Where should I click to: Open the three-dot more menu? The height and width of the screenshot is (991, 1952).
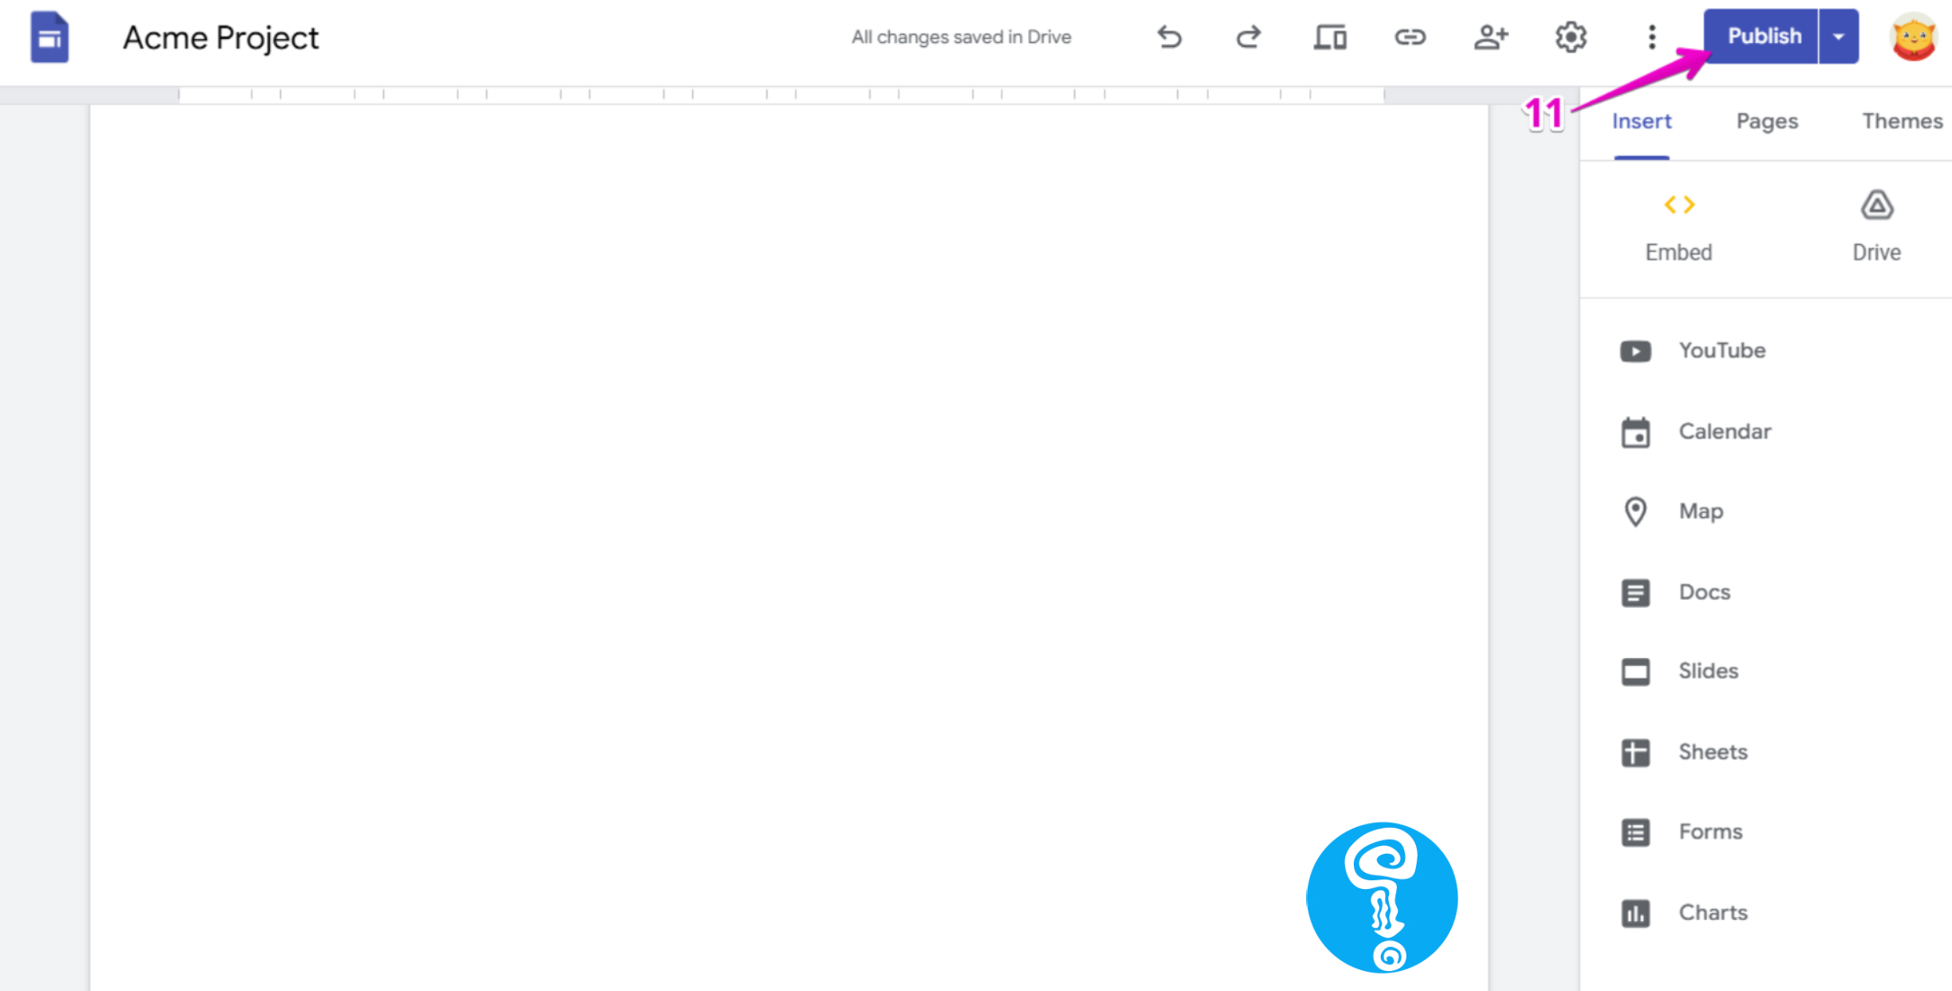tap(1652, 37)
